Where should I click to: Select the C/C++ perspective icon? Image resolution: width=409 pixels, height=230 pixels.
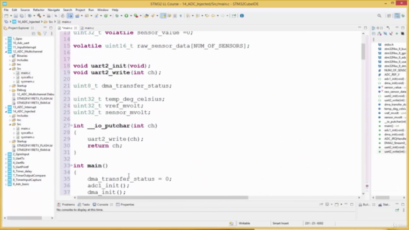click(397, 16)
